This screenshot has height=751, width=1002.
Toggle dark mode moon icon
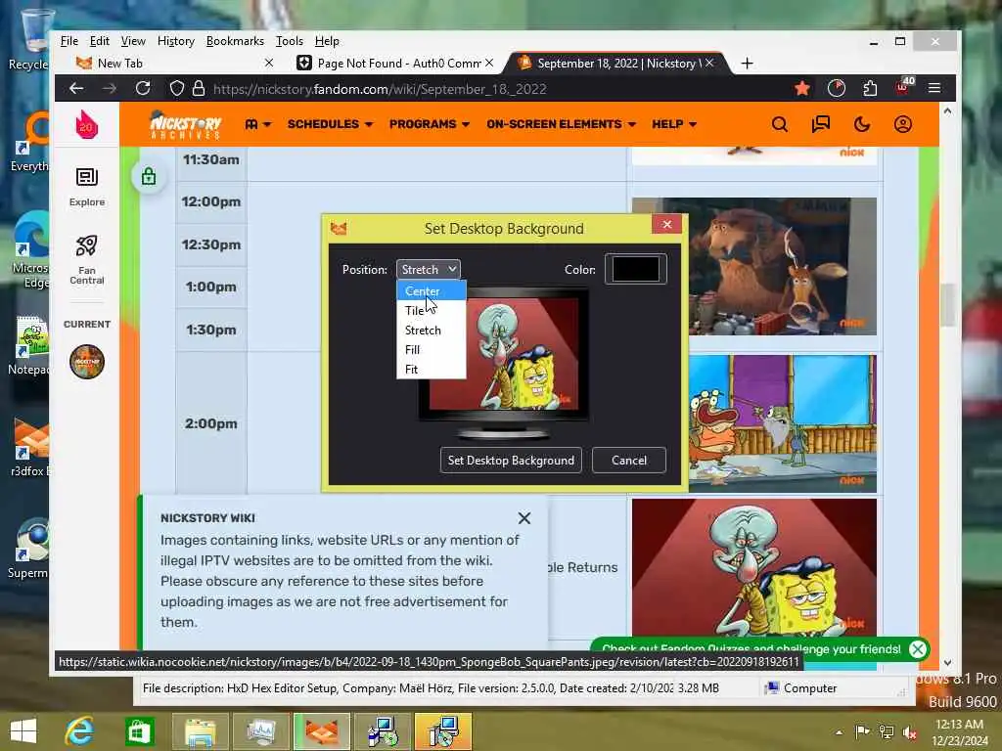click(861, 124)
